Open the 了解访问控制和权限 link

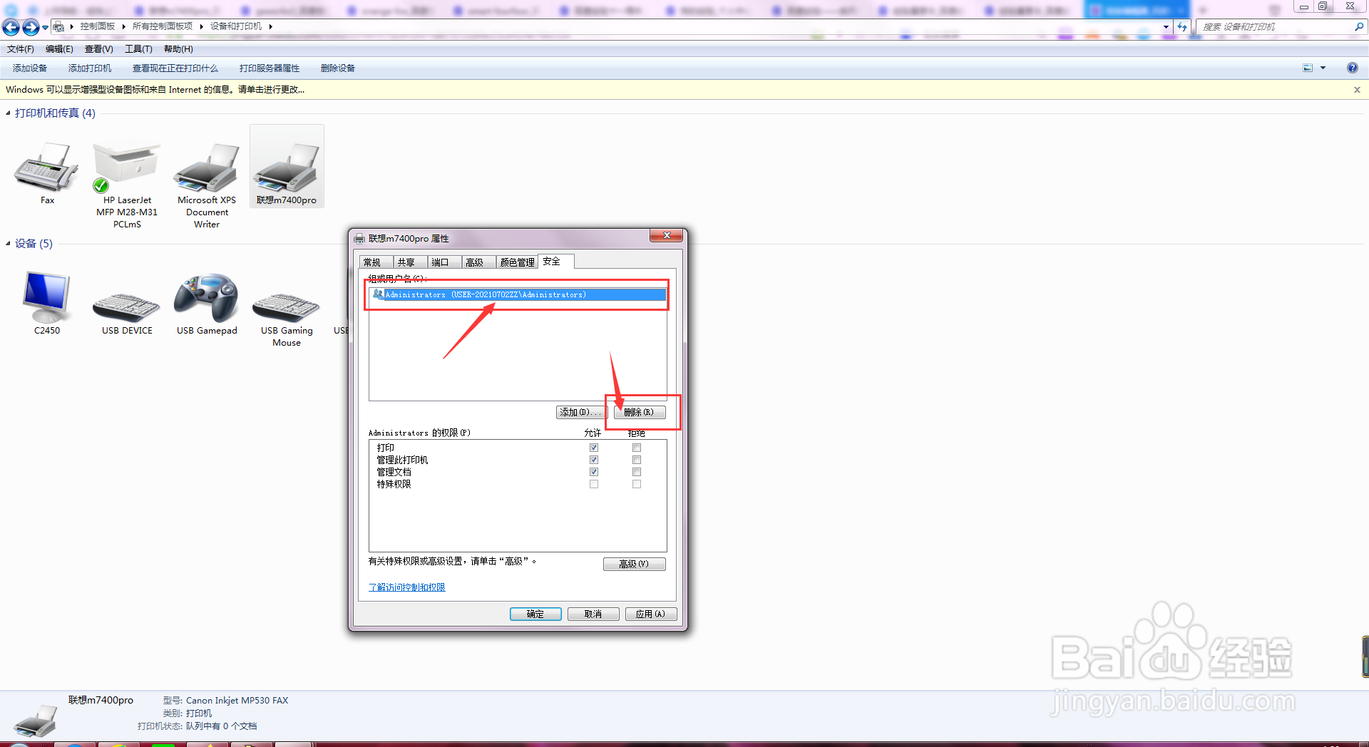coord(407,587)
